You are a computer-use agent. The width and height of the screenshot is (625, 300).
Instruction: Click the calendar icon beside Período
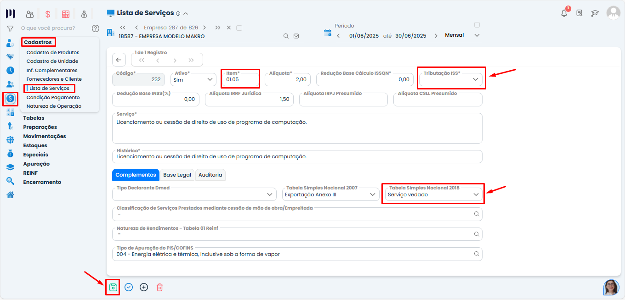(328, 33)
